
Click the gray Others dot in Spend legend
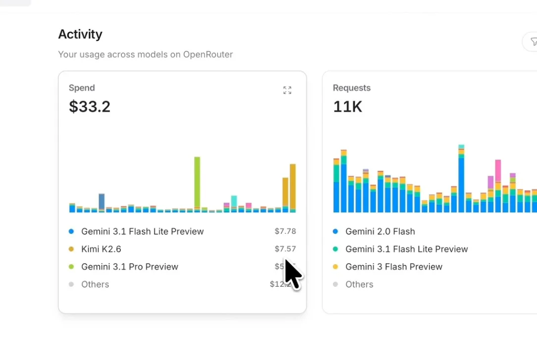click(71, 284)
